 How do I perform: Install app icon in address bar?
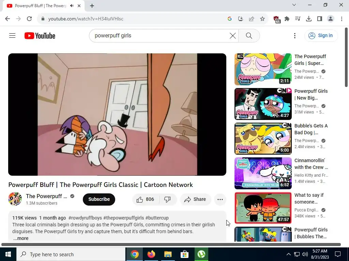240,19
